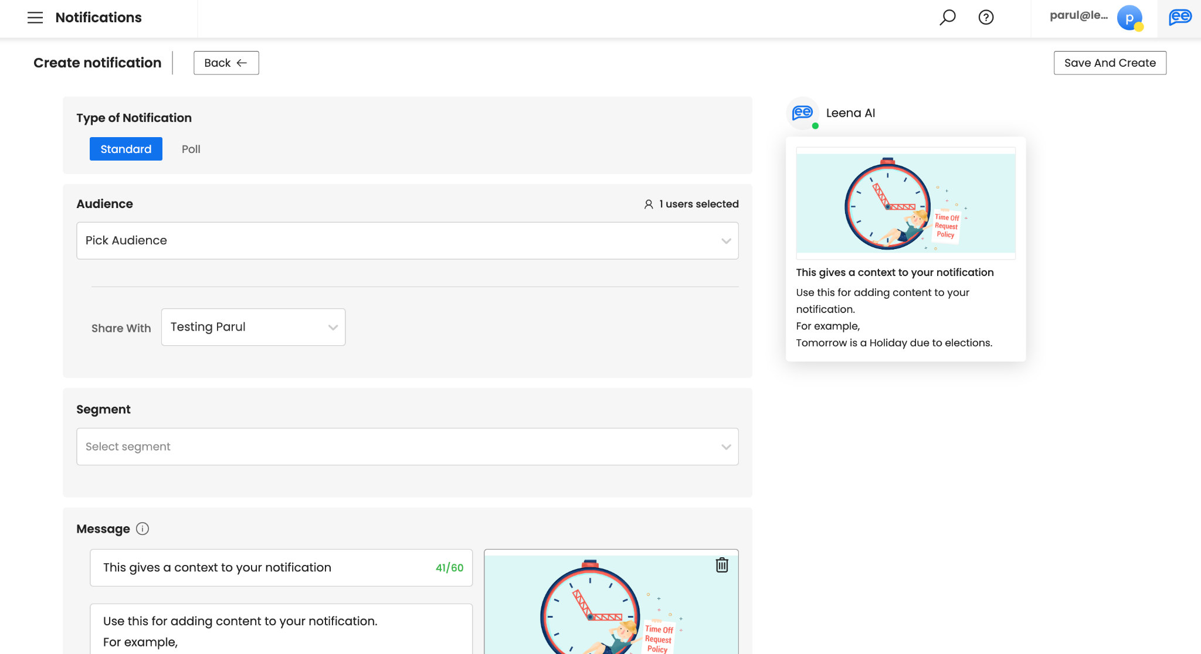Click the notification title input field
The image size is (1201, 654).
point(264,567)
